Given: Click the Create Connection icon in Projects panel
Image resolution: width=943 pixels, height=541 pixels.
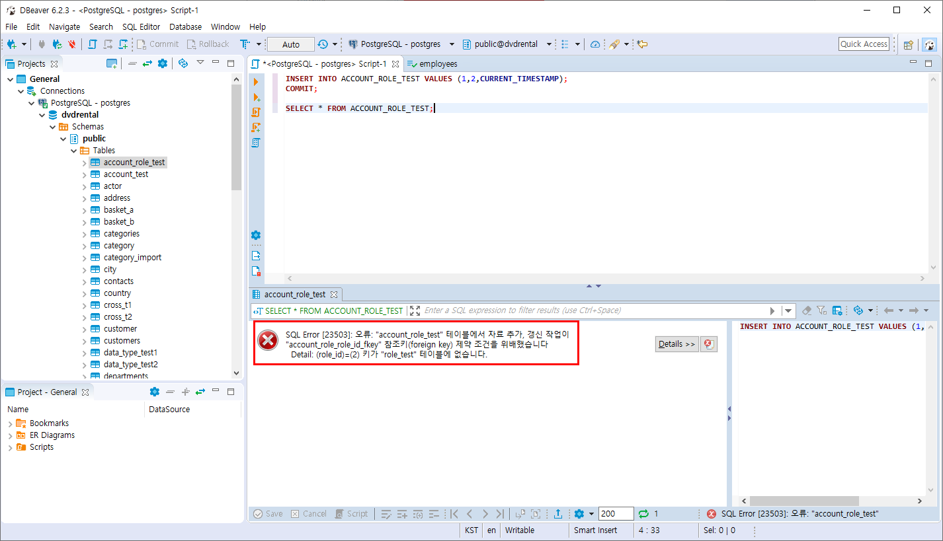Looking at the screenshot, I should tap(112, 63).
